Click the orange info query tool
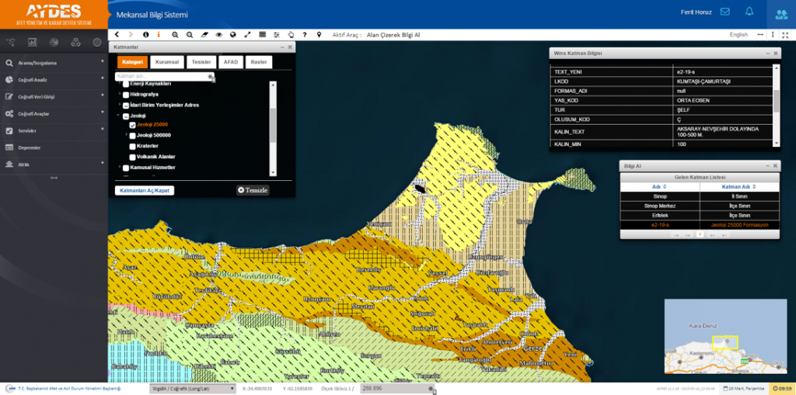The height and width of the screenshot is (395, 796). (159, 35)
